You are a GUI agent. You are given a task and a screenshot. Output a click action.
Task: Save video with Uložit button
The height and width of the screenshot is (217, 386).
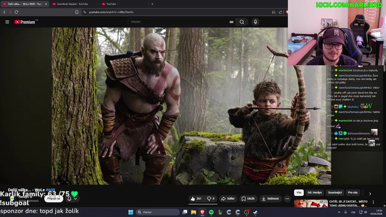[x=248, y=199]
